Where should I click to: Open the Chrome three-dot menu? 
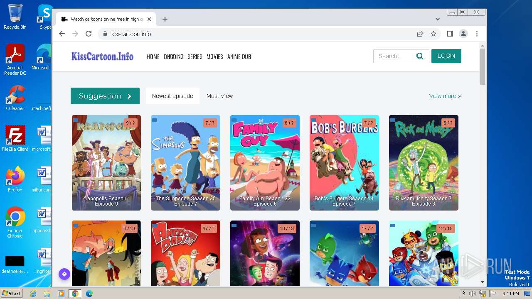[477, 34]
